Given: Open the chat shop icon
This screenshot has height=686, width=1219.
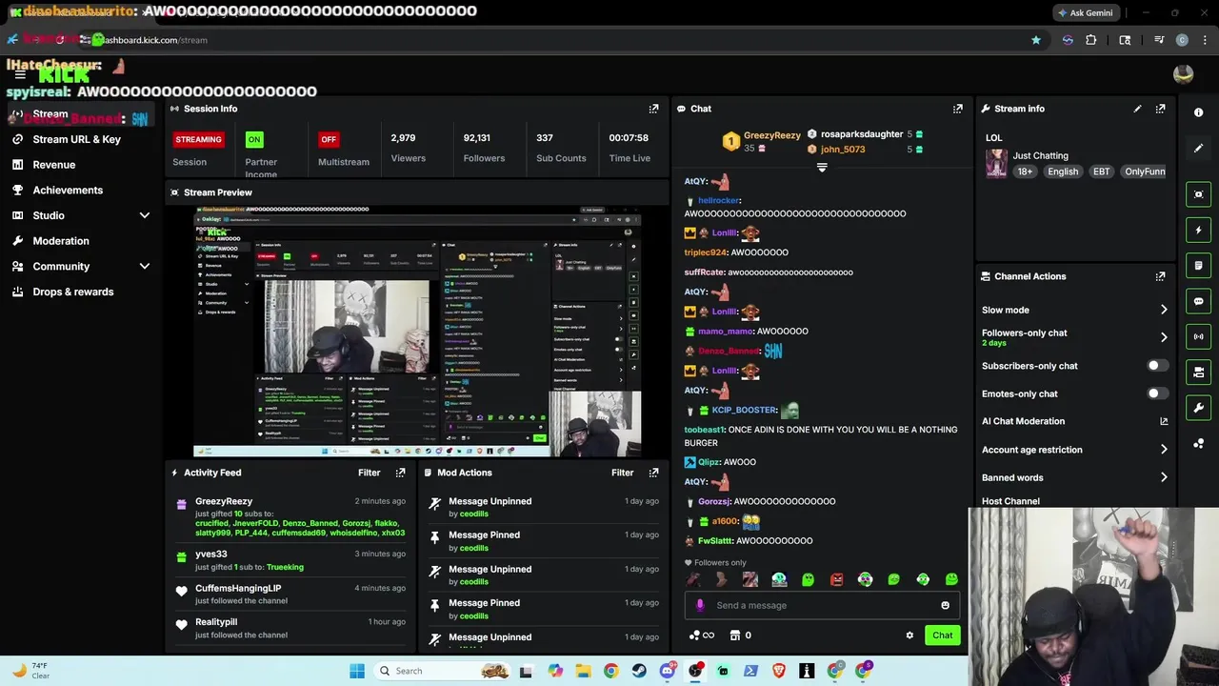Looking at the screenshot, I should tap(734, 636).
